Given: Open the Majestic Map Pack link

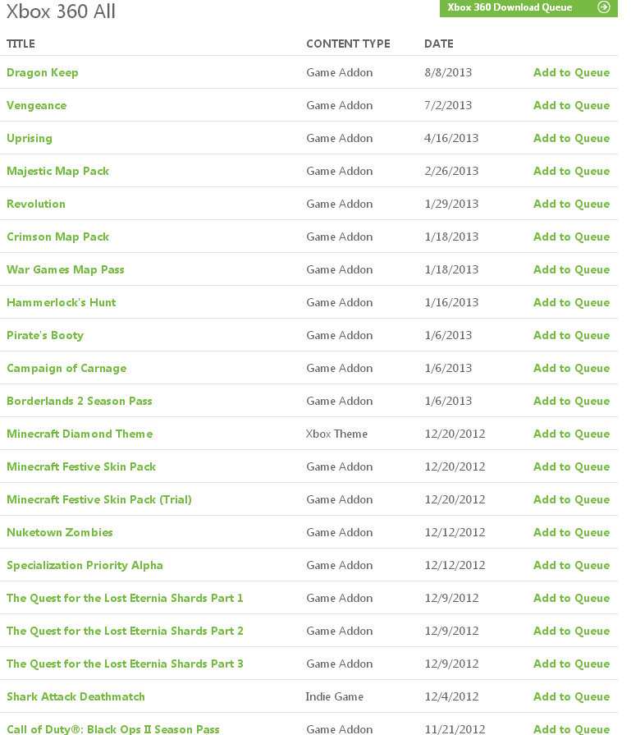Looking at the screenshot, I should [x=57, y=171].
